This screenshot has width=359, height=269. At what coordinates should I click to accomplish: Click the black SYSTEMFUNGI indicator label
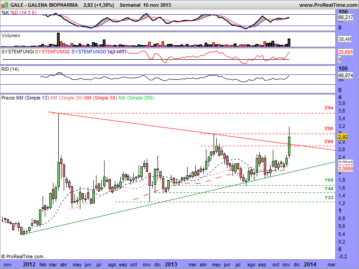point(18,52)
